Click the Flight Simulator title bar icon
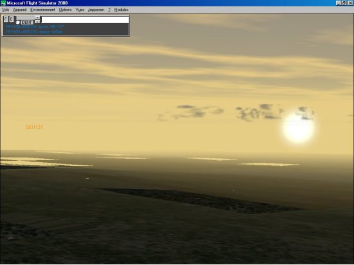The width and height of the screenshot is (354, 265). pos(3,3)
